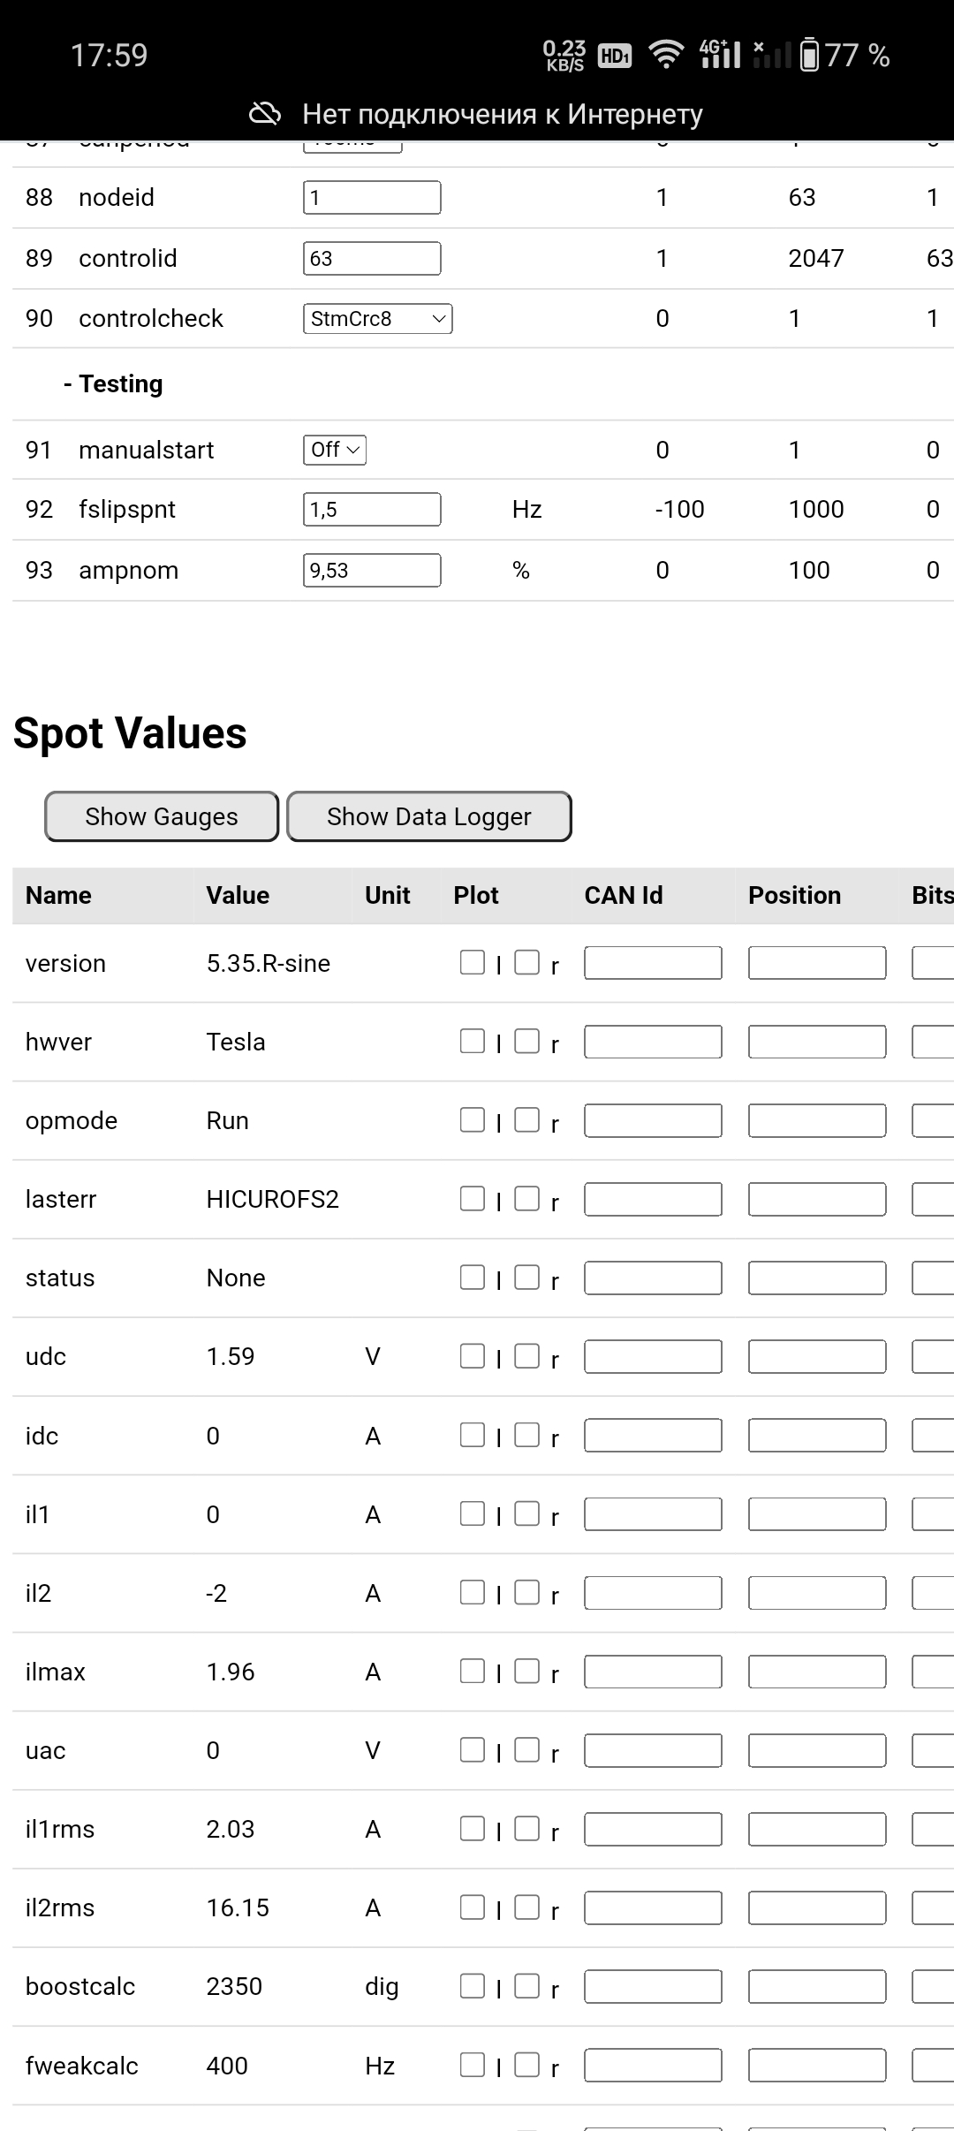This screenshot has height=2131, width=954.
Task: Tap the 4G signal strength icon
Action: click(x=719, y=55)
